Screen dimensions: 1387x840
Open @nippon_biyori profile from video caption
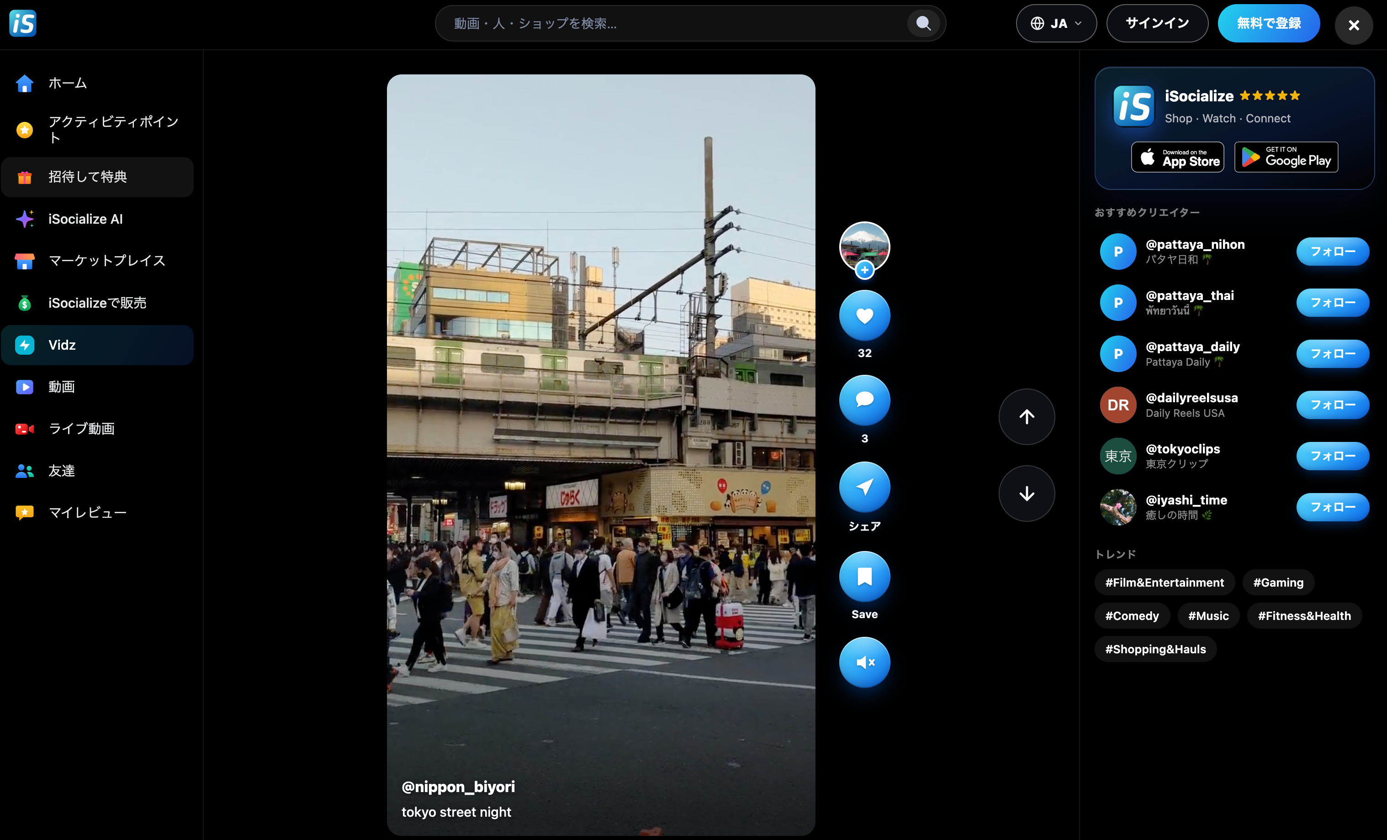pos(458,787)
